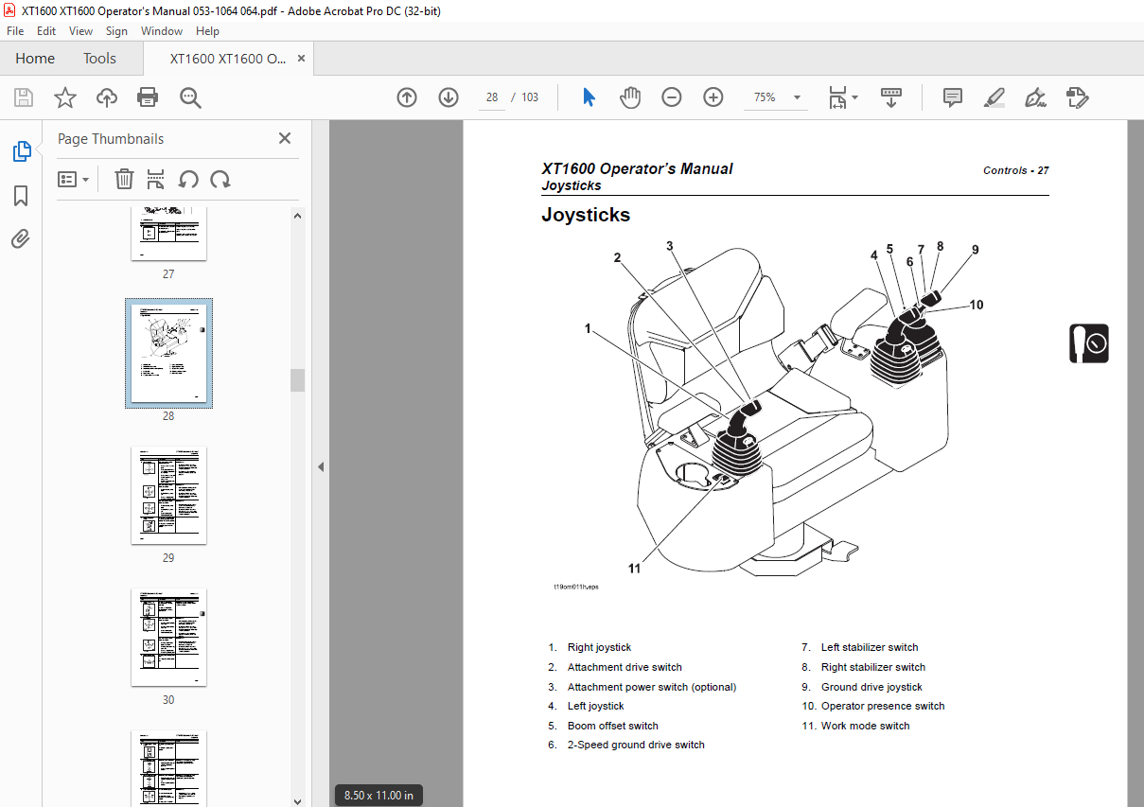
Task: Print the document with printer icon
Action: 148,97
